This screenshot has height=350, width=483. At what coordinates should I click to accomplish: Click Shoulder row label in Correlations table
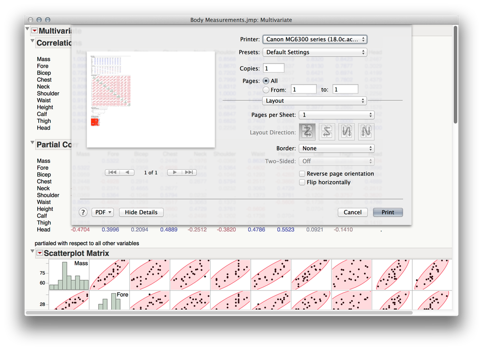[x=48, y=93]
